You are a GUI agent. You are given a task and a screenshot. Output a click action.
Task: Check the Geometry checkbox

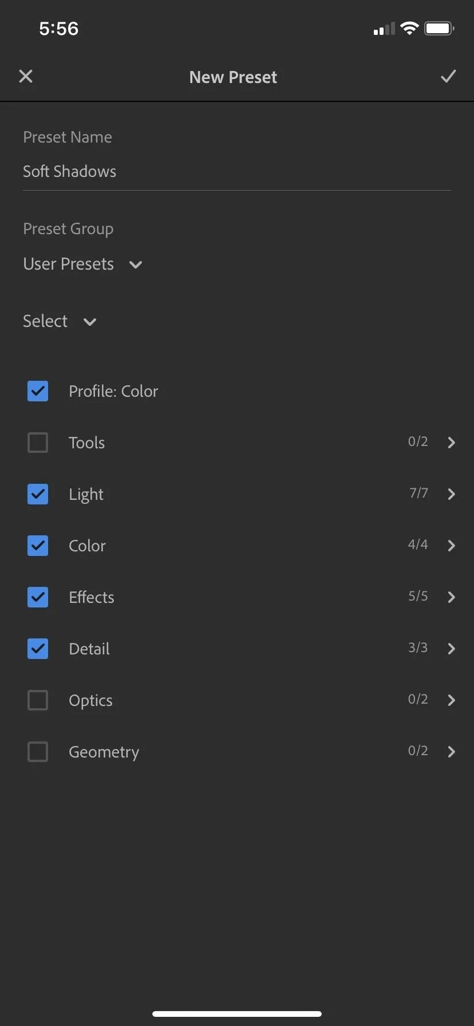point(38,752)
